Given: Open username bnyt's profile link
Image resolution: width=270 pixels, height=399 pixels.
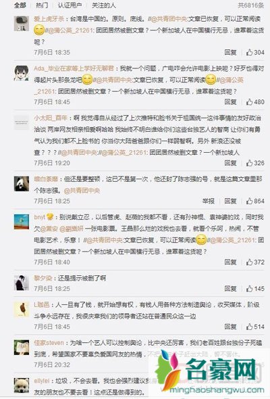Looking at the screenshot, I should click(40, 217).
